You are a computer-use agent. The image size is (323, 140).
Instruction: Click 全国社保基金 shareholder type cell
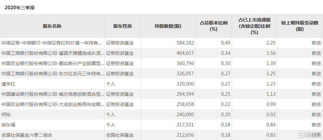point(120,135)
